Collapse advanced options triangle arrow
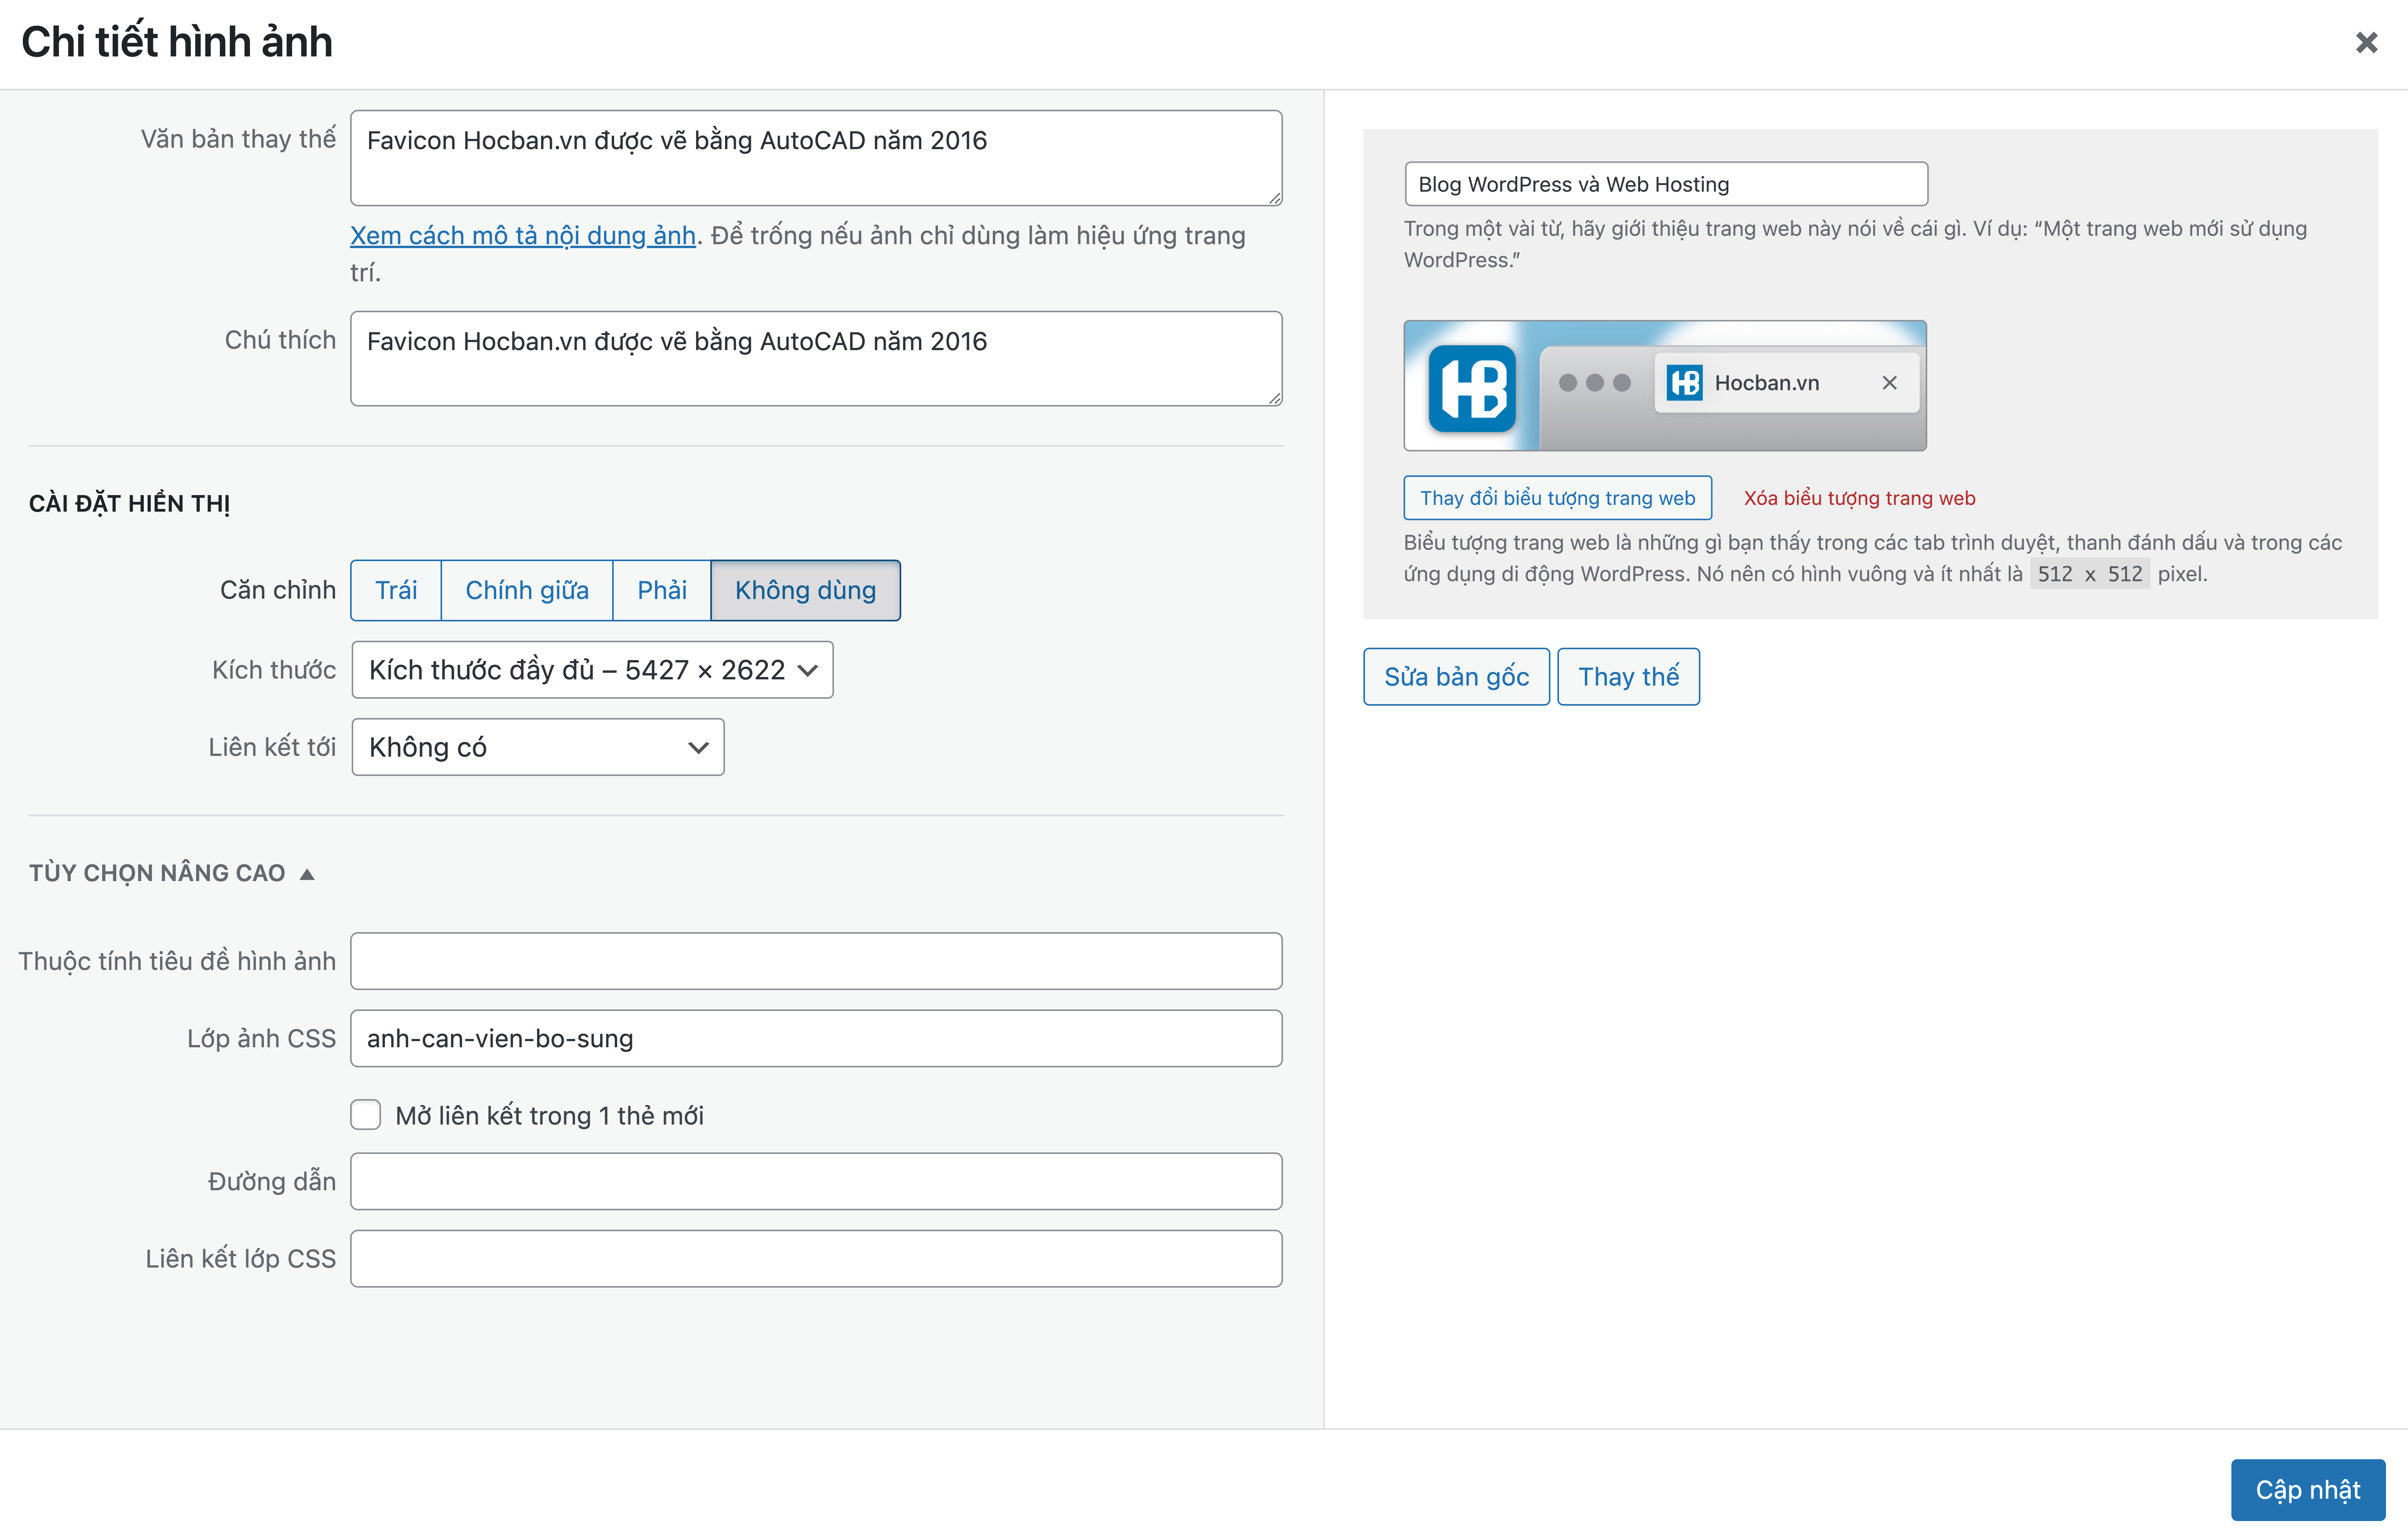The height and width of the screenshot is (1540, 2408). (307, 874)
